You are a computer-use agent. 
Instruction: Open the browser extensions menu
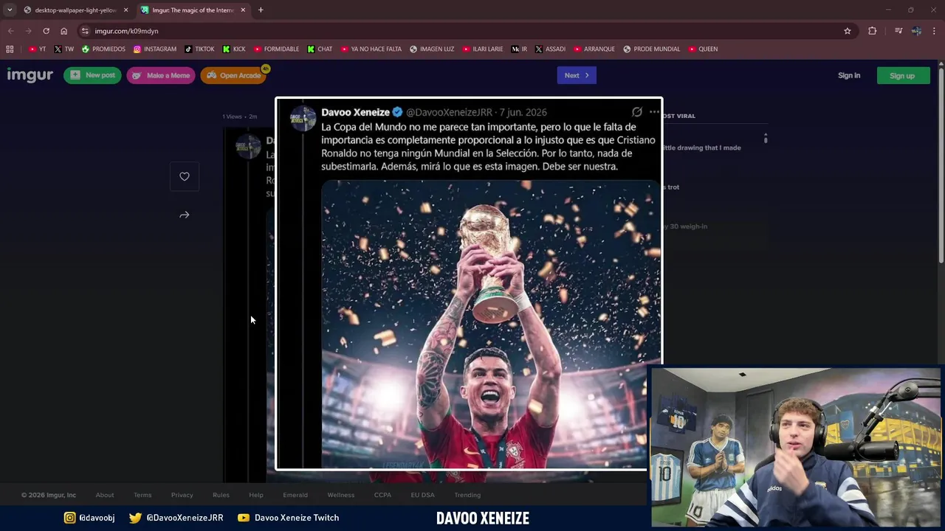[873, 31]
